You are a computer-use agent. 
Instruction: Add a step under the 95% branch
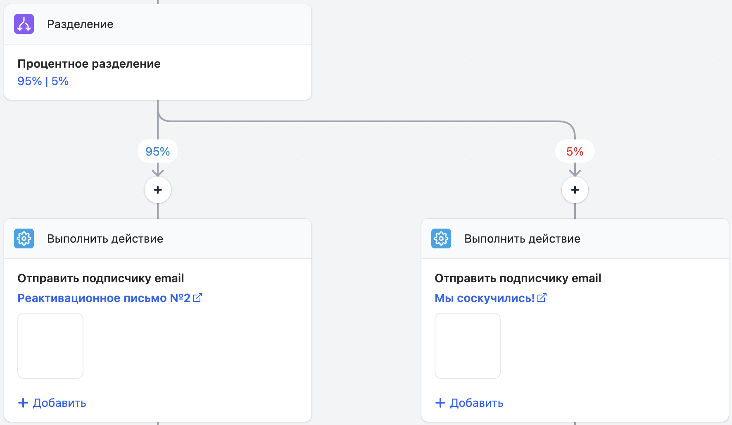158,190
